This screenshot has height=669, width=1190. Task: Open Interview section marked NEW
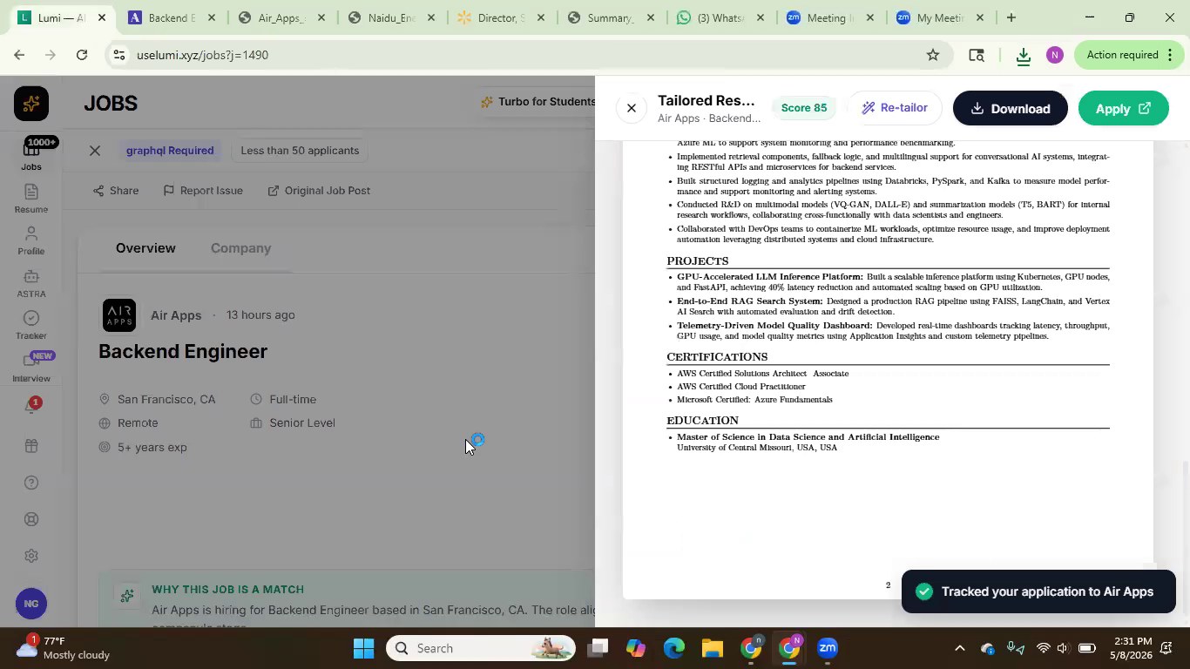click(31, 368)
